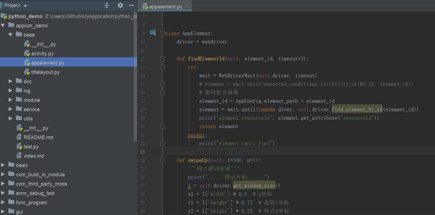Select __init__.py inside the base folder
This screenshot has width=435, height=215.
click(43, 44)
